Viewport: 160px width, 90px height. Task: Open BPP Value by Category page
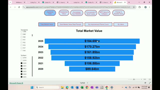point(104,13)
